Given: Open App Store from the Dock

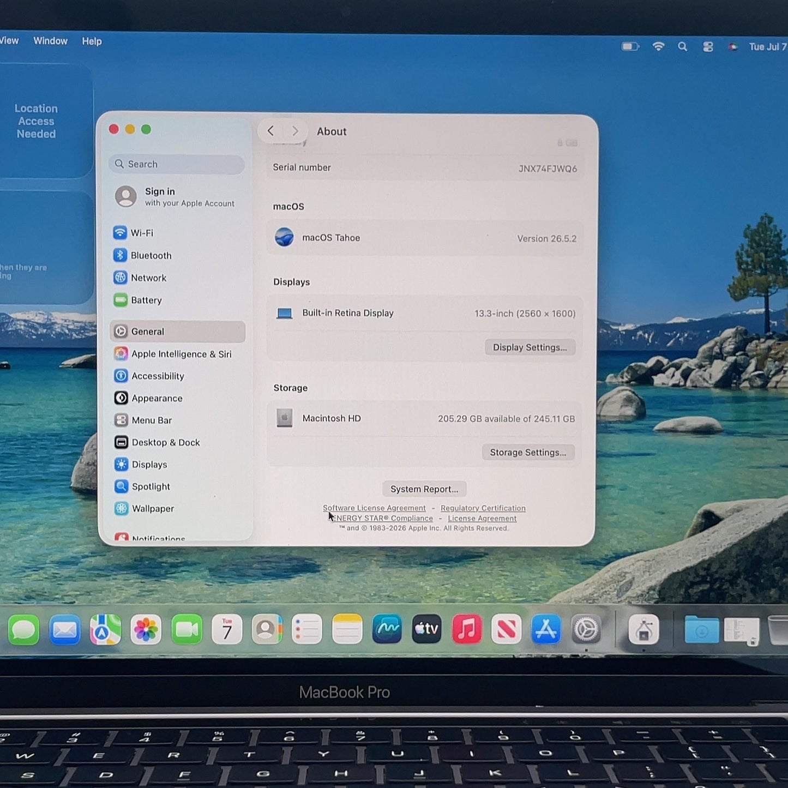Looking at the screenshot, I should click(x=546, y=629).
